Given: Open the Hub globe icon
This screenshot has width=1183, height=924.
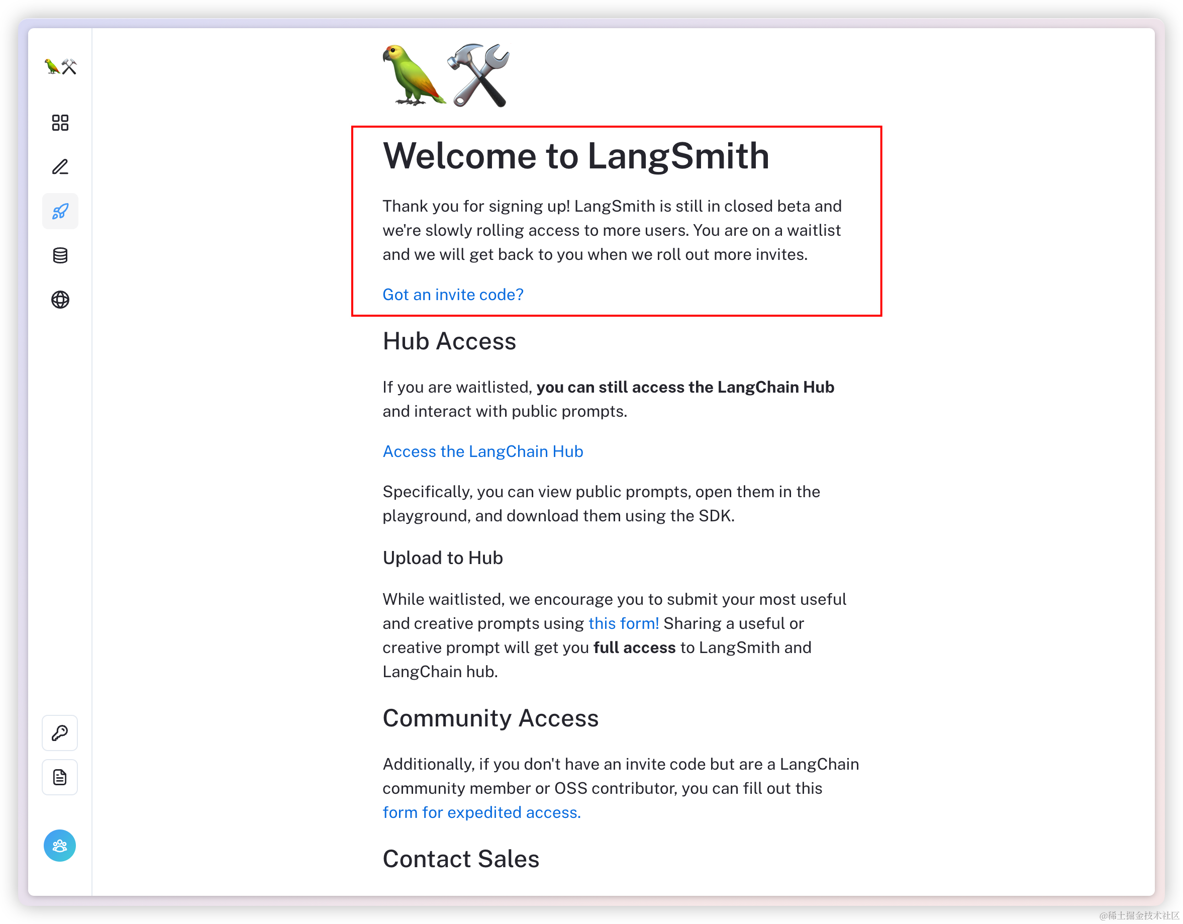Looking at the screenshot, I should coord(60,300).
